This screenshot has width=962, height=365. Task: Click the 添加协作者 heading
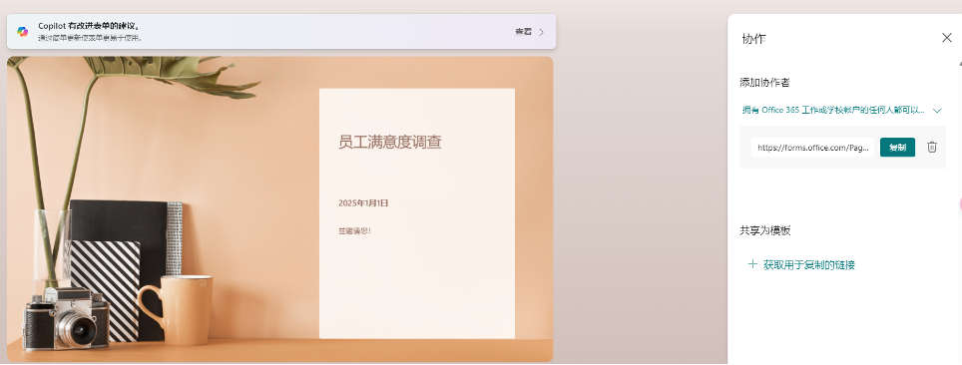click(765, 83)
